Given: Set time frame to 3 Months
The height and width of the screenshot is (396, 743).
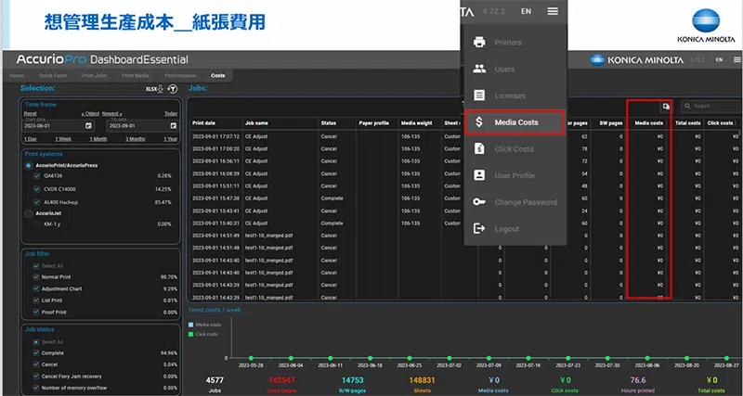Looking at the screenshot, I should [135, 139].
